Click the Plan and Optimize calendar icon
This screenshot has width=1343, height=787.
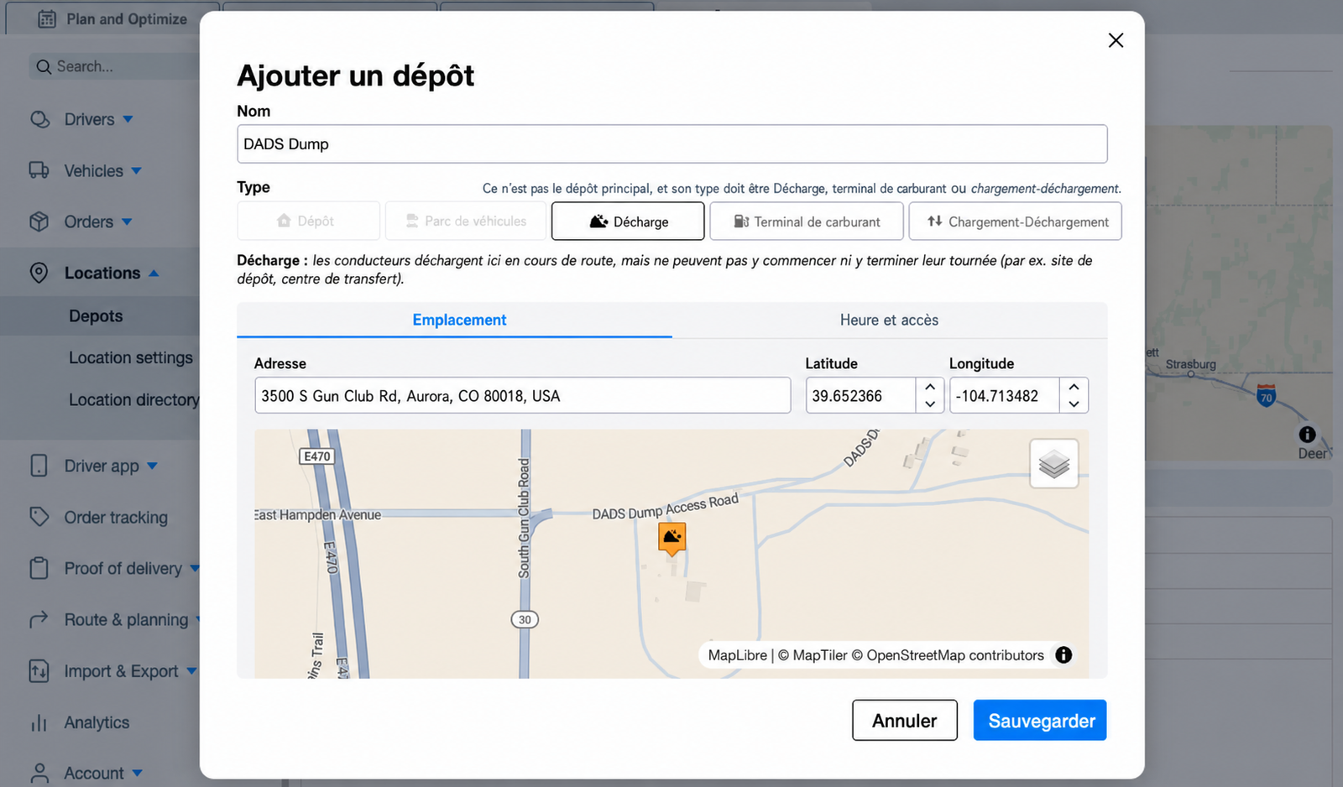pos(47,18)
